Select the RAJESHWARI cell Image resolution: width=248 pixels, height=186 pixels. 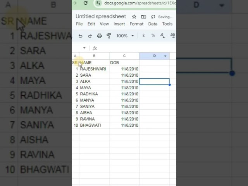(94, 69)
